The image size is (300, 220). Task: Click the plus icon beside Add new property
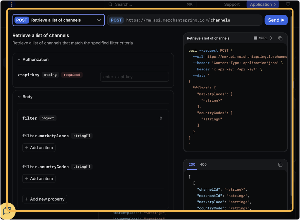pyautogui.click(x=27, y=199)
